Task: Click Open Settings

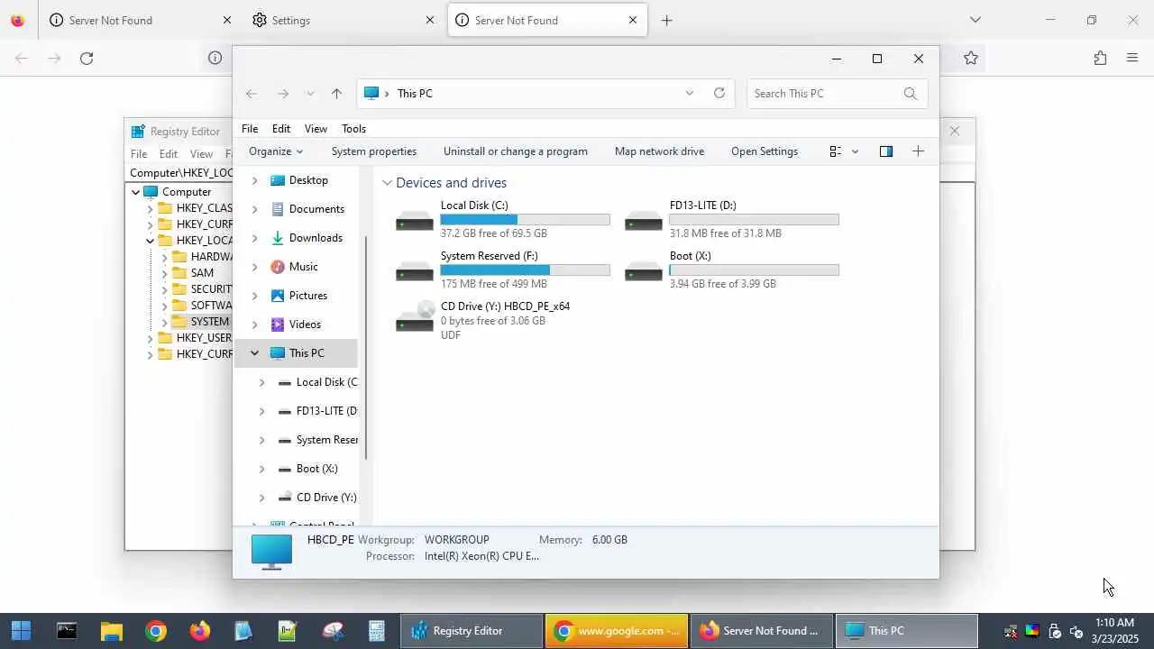Action: 765,151
